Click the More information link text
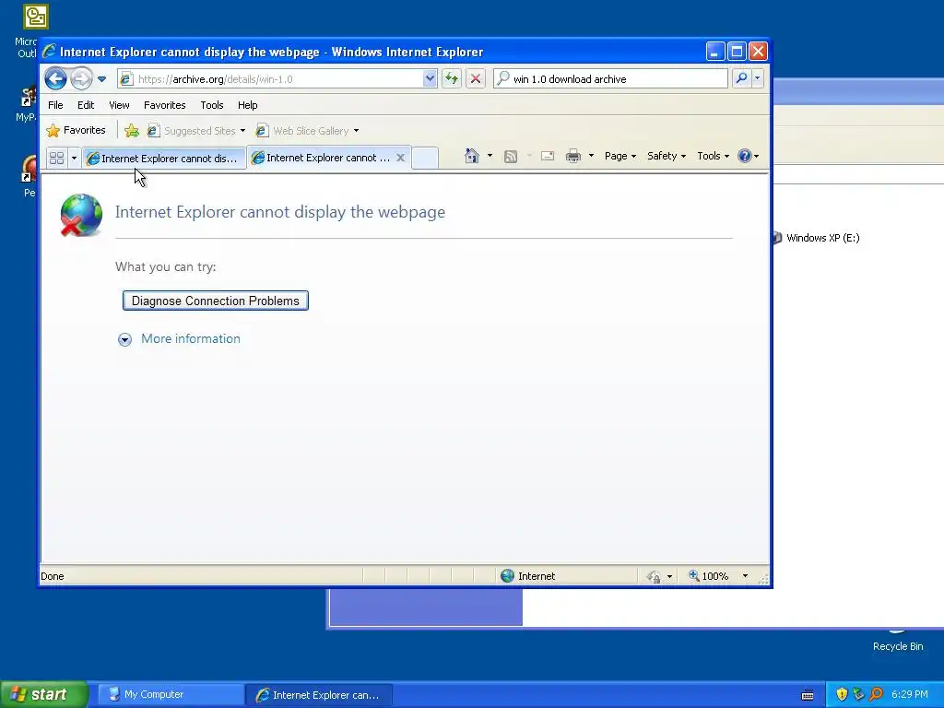Screen dimensions: 944x708 [x=191, y=338]
